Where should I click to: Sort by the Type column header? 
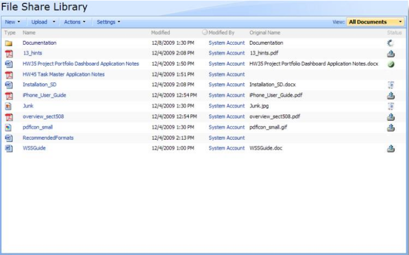point(10,33)
